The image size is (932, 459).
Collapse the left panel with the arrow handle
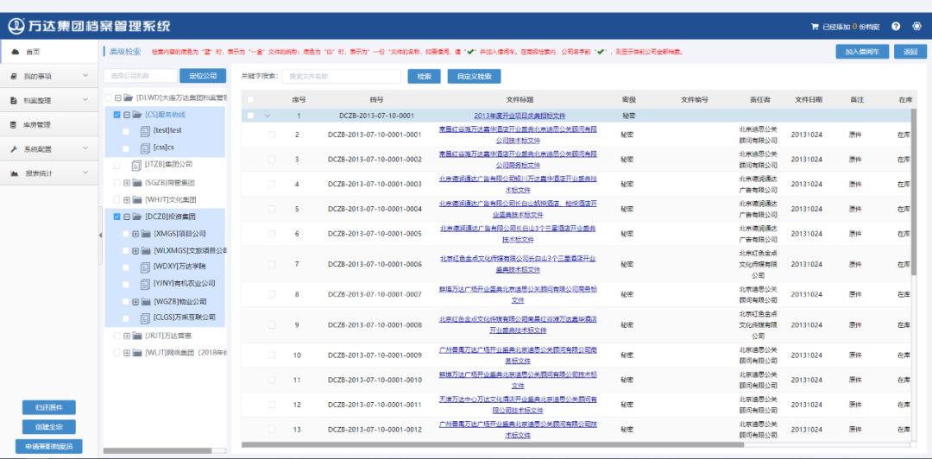tap(99, 233)
